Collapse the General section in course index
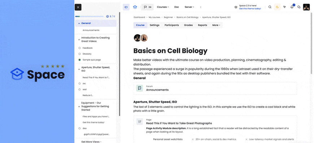 (x=79, y=23)
